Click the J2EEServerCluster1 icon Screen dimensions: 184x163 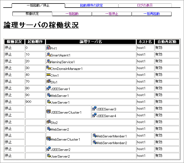pyautogui.click(x=49, y=112)
